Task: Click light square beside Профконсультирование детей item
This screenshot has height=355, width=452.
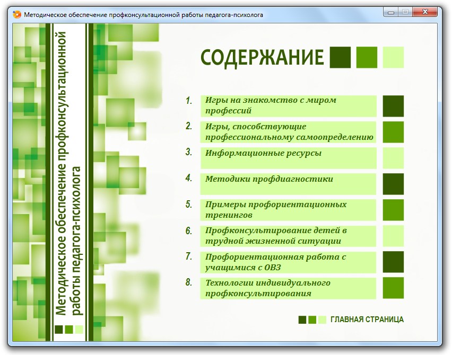Action: pyautogui.click(x=393, y=236)
